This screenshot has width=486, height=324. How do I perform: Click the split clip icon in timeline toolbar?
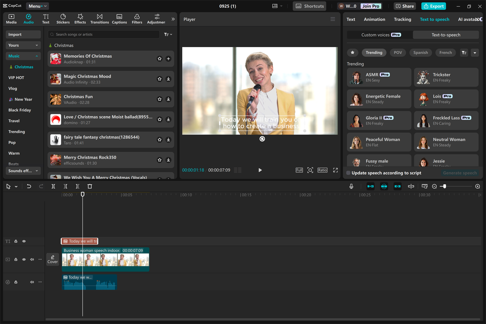click(x=53, y=186)
